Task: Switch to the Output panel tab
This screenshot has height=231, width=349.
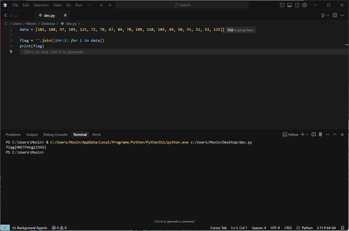Action: click(x=32, y=135)
